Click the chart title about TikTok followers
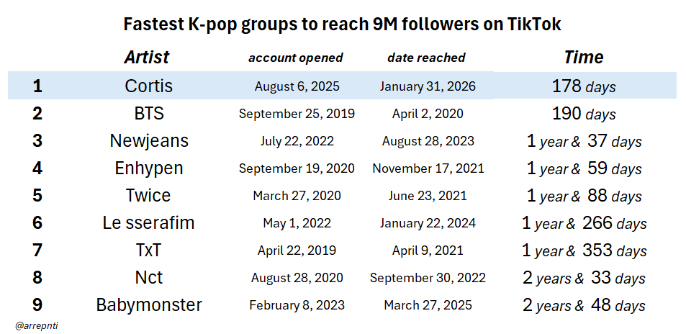Screen dimensions: 686x334 point(342,24)
